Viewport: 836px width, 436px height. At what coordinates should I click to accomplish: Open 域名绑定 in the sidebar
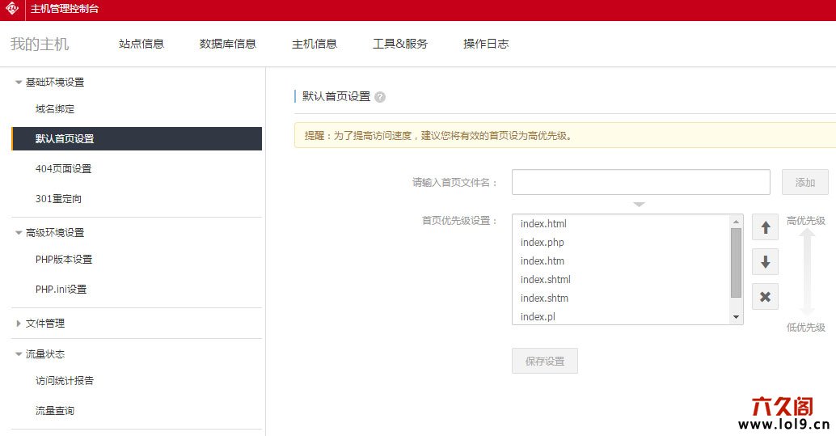coord(55,109)
